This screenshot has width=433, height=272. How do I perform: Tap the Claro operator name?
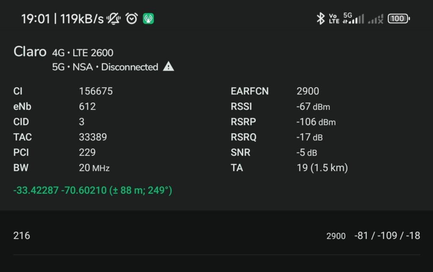(x=30, y=52)
